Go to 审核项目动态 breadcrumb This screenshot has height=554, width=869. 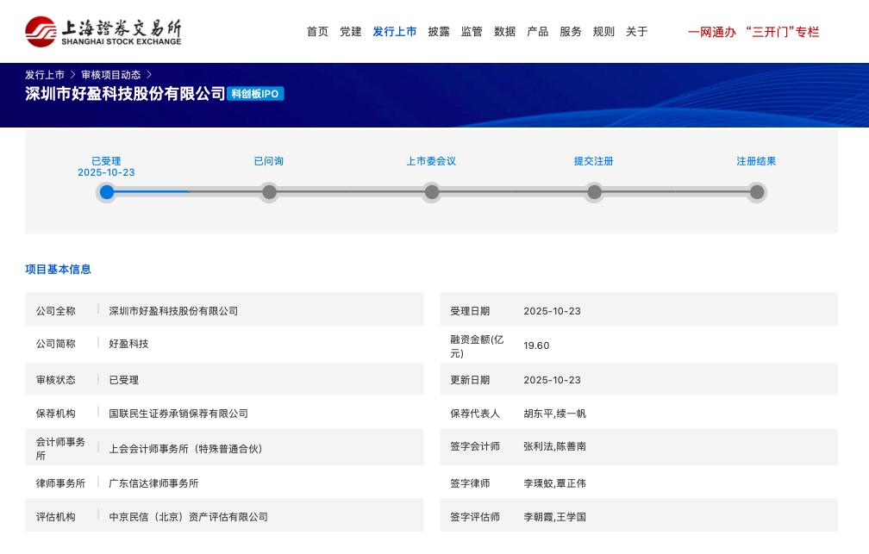111,75
